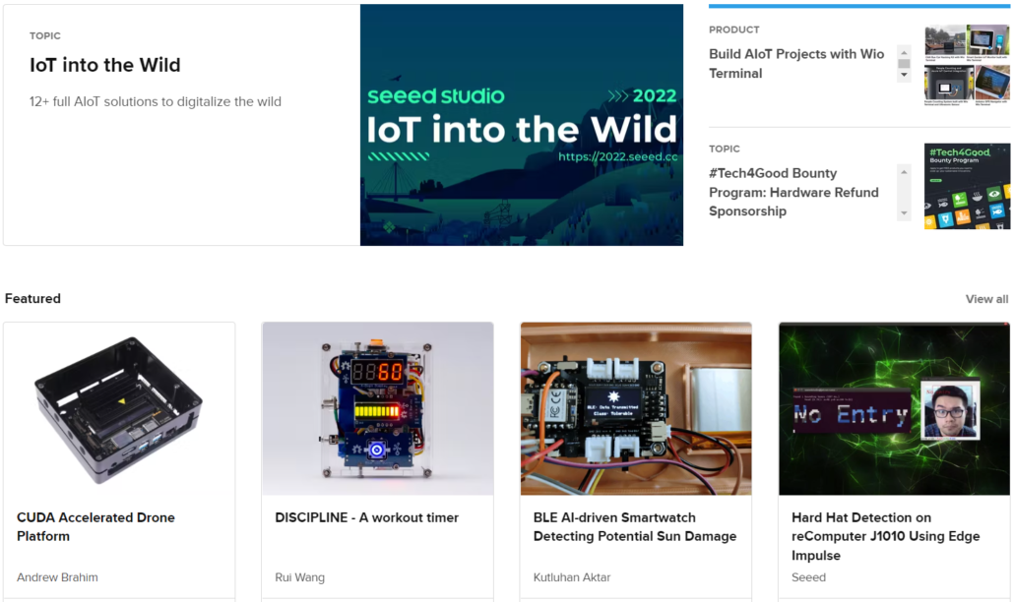Open CUDA Accelerated Drone Platform image
The image size is (1014, 602).
point(119,408)
